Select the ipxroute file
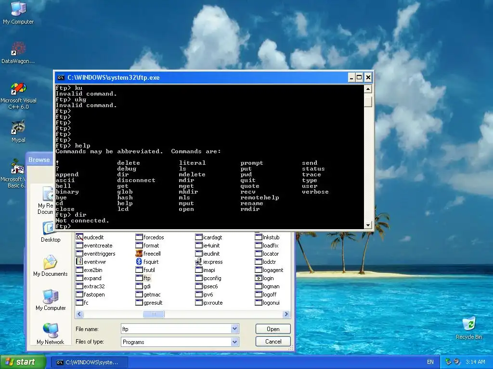Image resolution: width=493 pixels, height=369 pixels. coord(209,303)
